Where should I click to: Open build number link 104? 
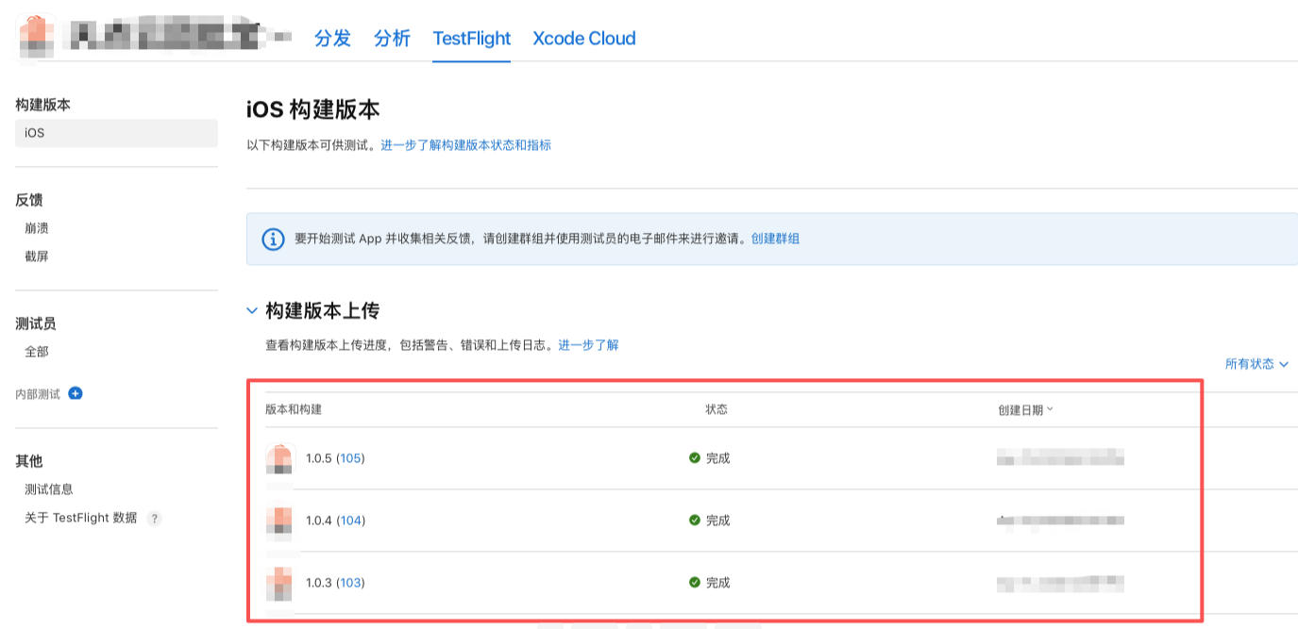[350, 521]
